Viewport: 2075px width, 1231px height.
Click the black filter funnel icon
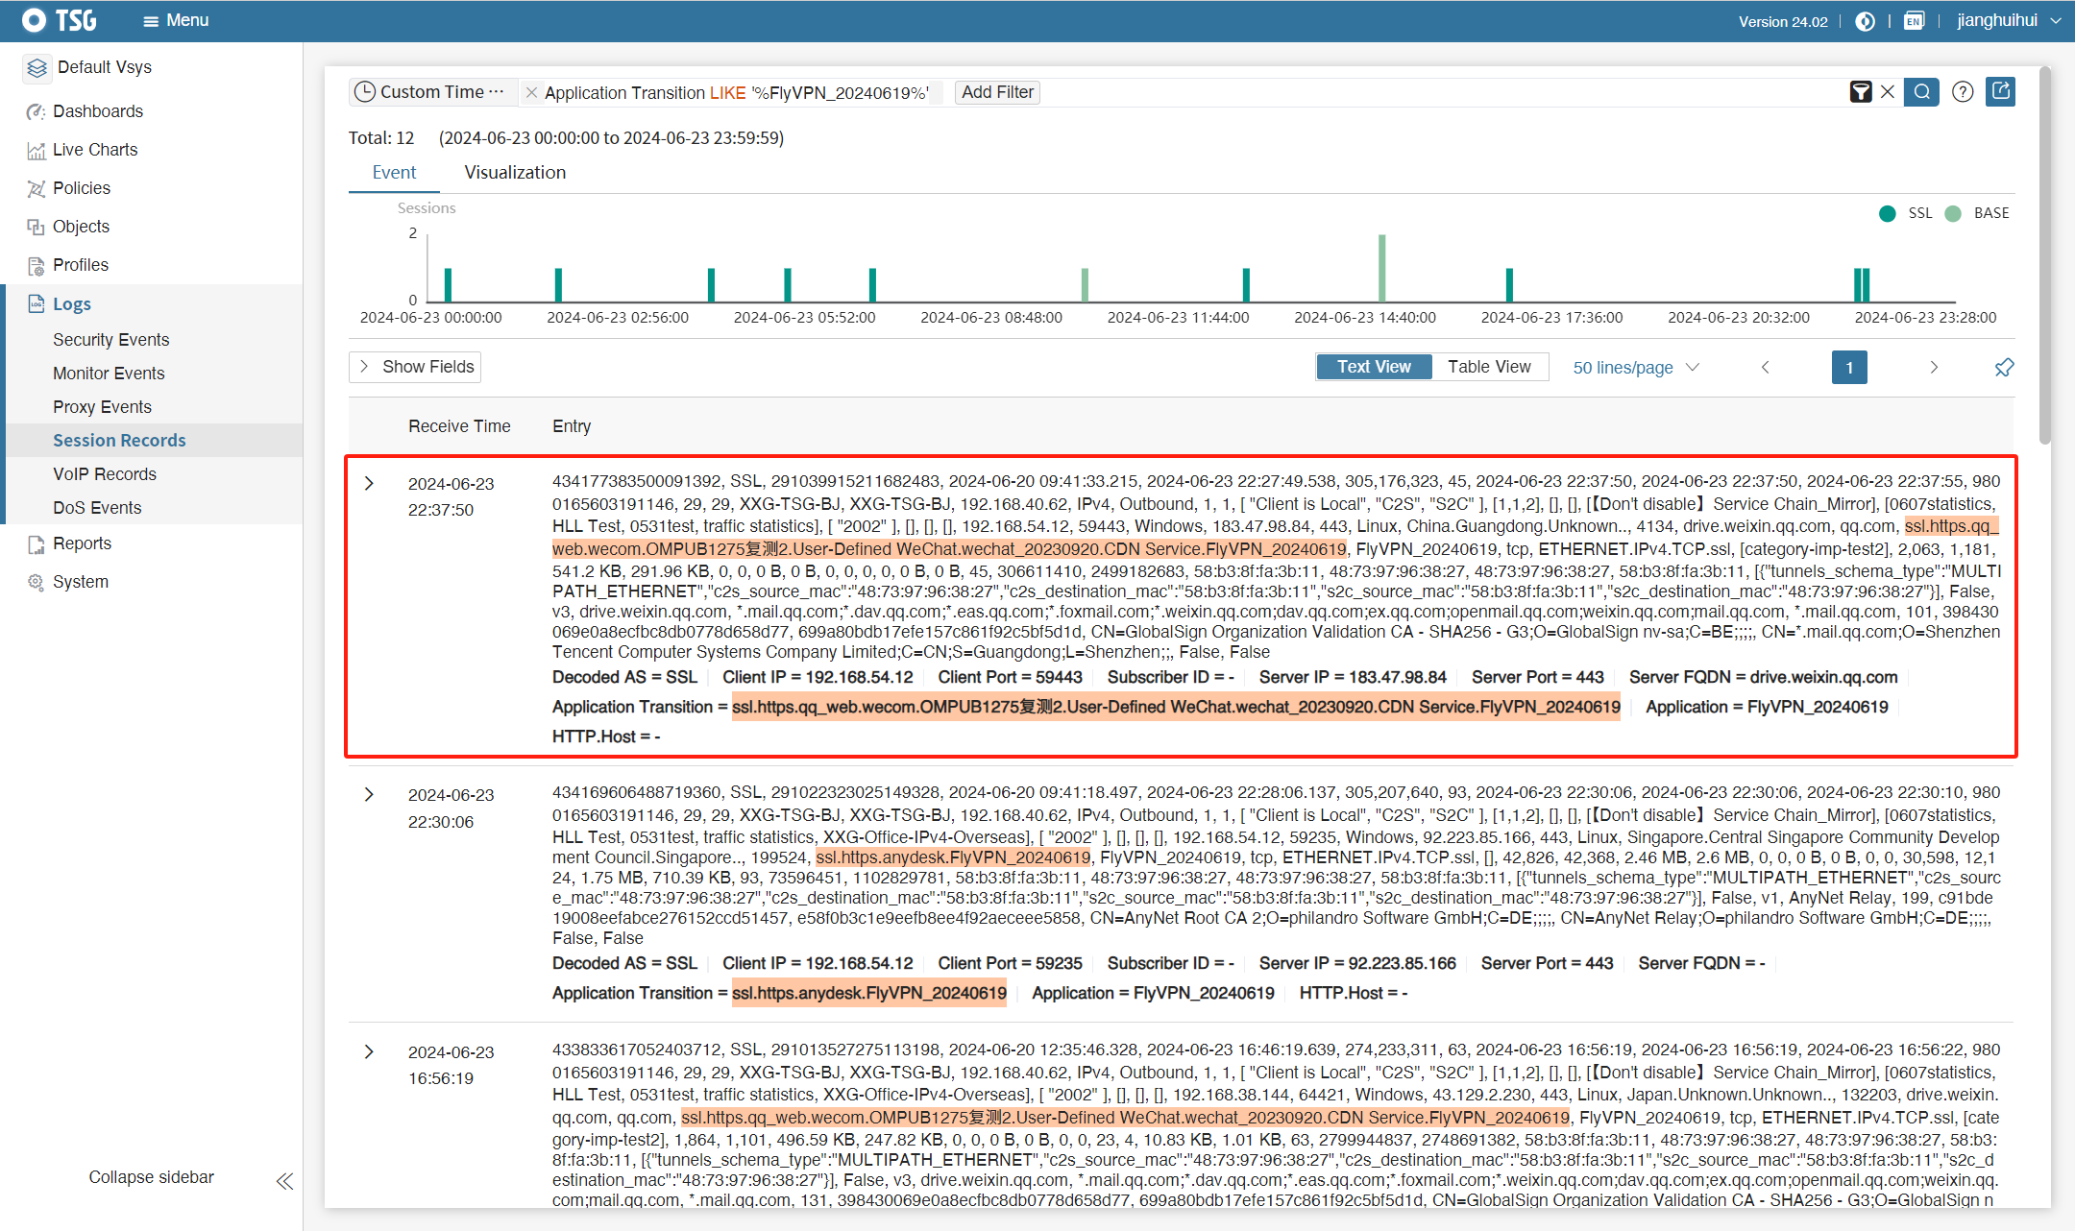[1861, 92]
